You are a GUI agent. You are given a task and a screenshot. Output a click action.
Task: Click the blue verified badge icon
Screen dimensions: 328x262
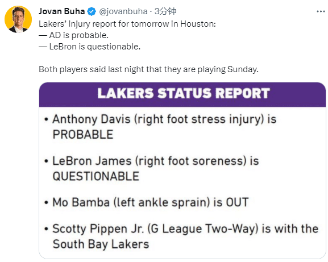(92, 11)
